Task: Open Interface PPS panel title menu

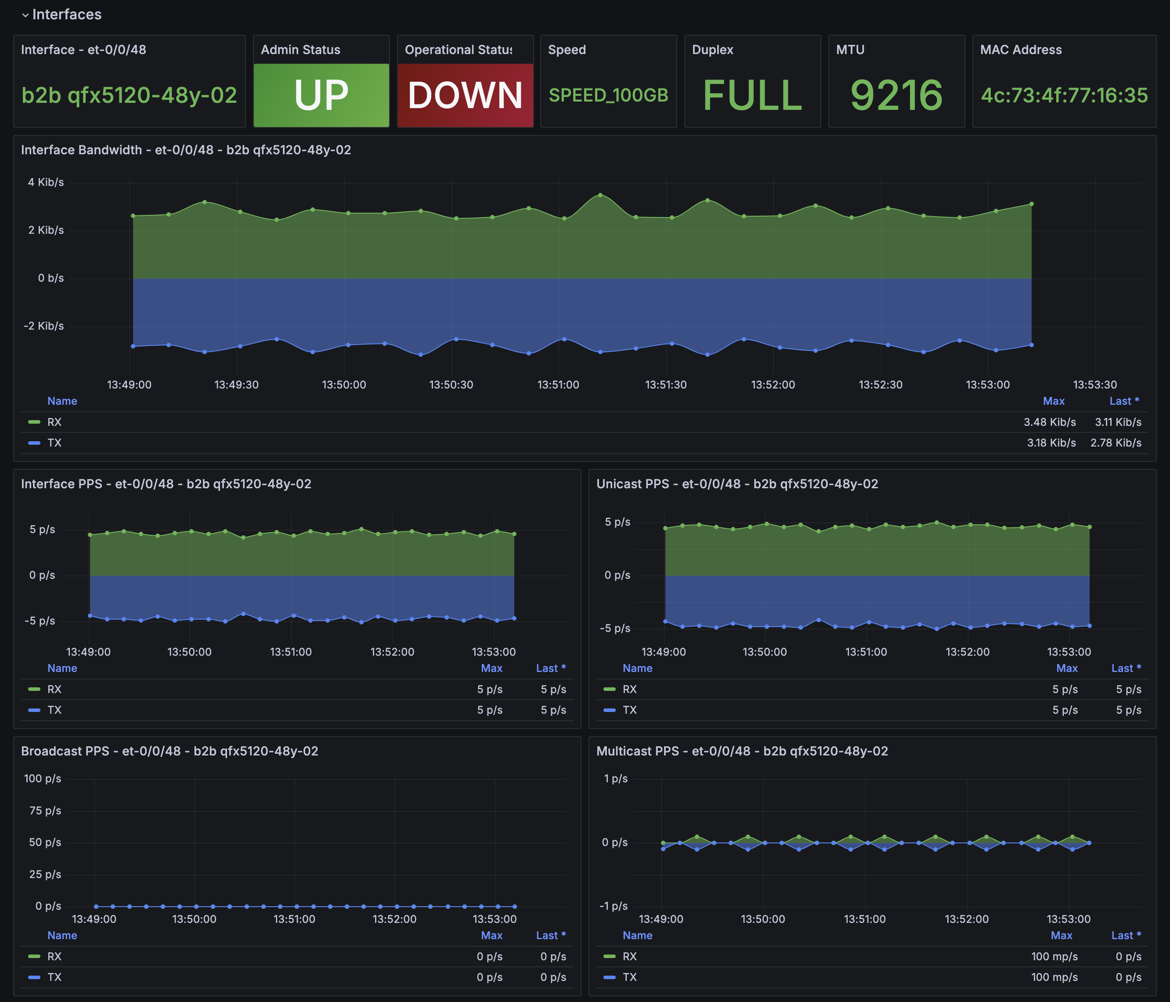Action: 166,484
